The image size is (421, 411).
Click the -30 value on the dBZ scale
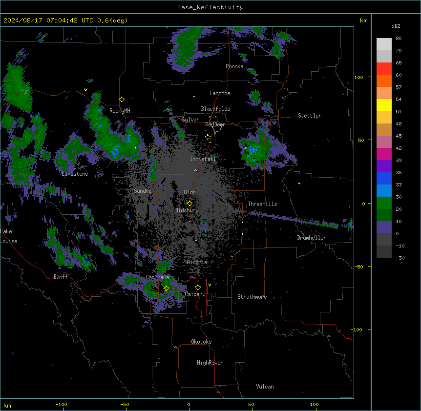point(400,258)
